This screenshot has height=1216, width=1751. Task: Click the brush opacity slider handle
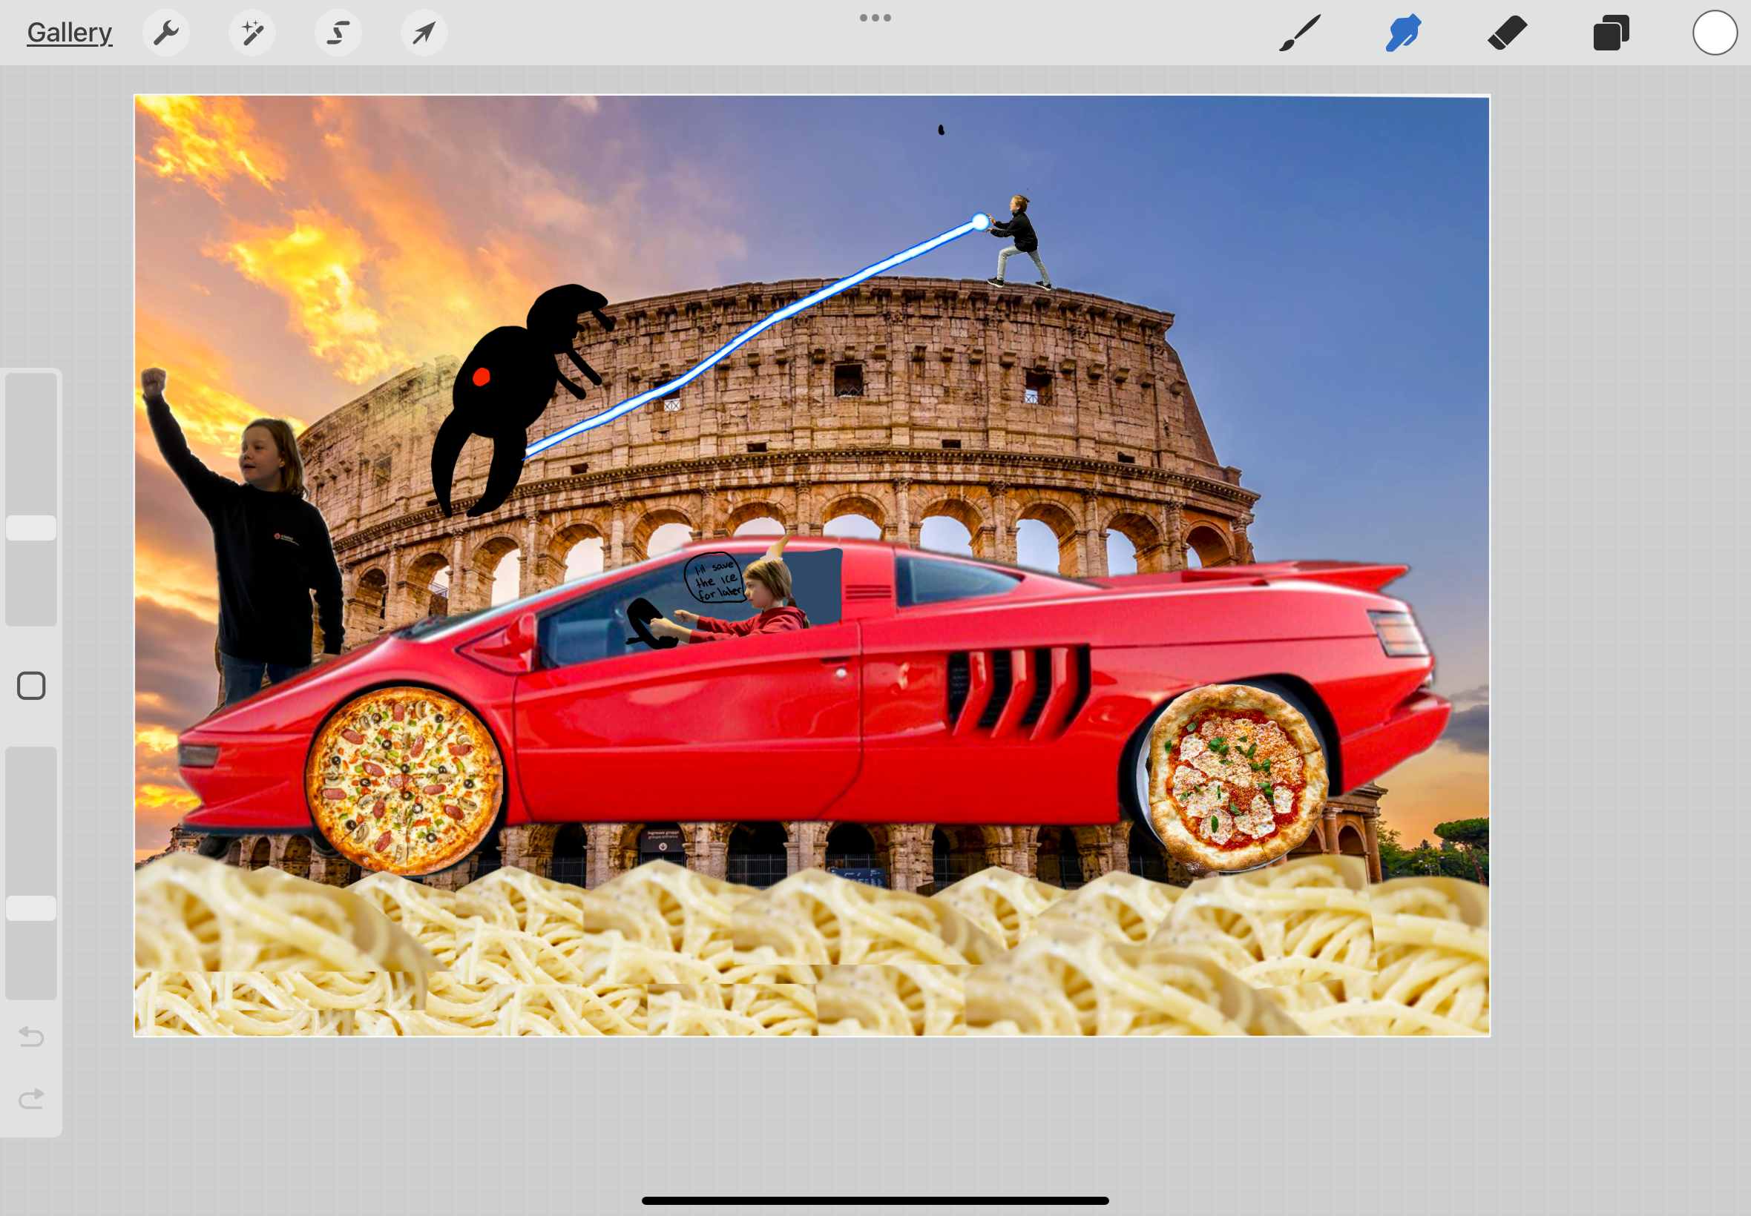pos(31,908)
